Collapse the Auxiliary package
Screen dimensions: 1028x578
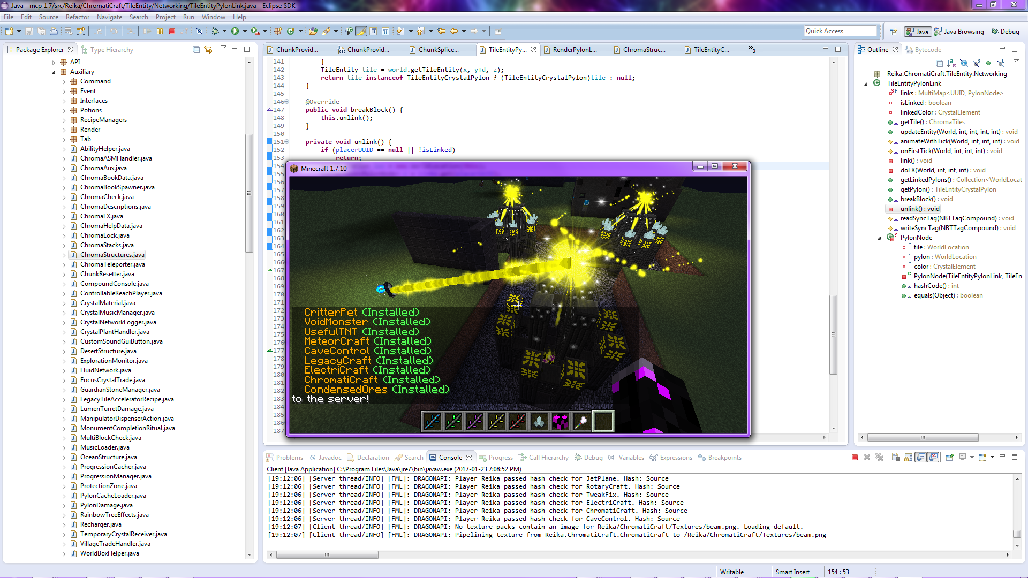[54, 72]
